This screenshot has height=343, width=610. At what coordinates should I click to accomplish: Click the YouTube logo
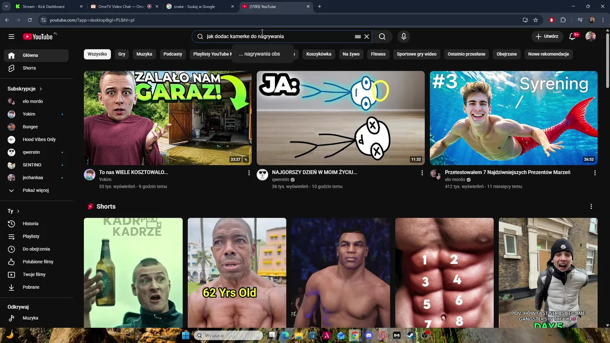pos(38,37)
